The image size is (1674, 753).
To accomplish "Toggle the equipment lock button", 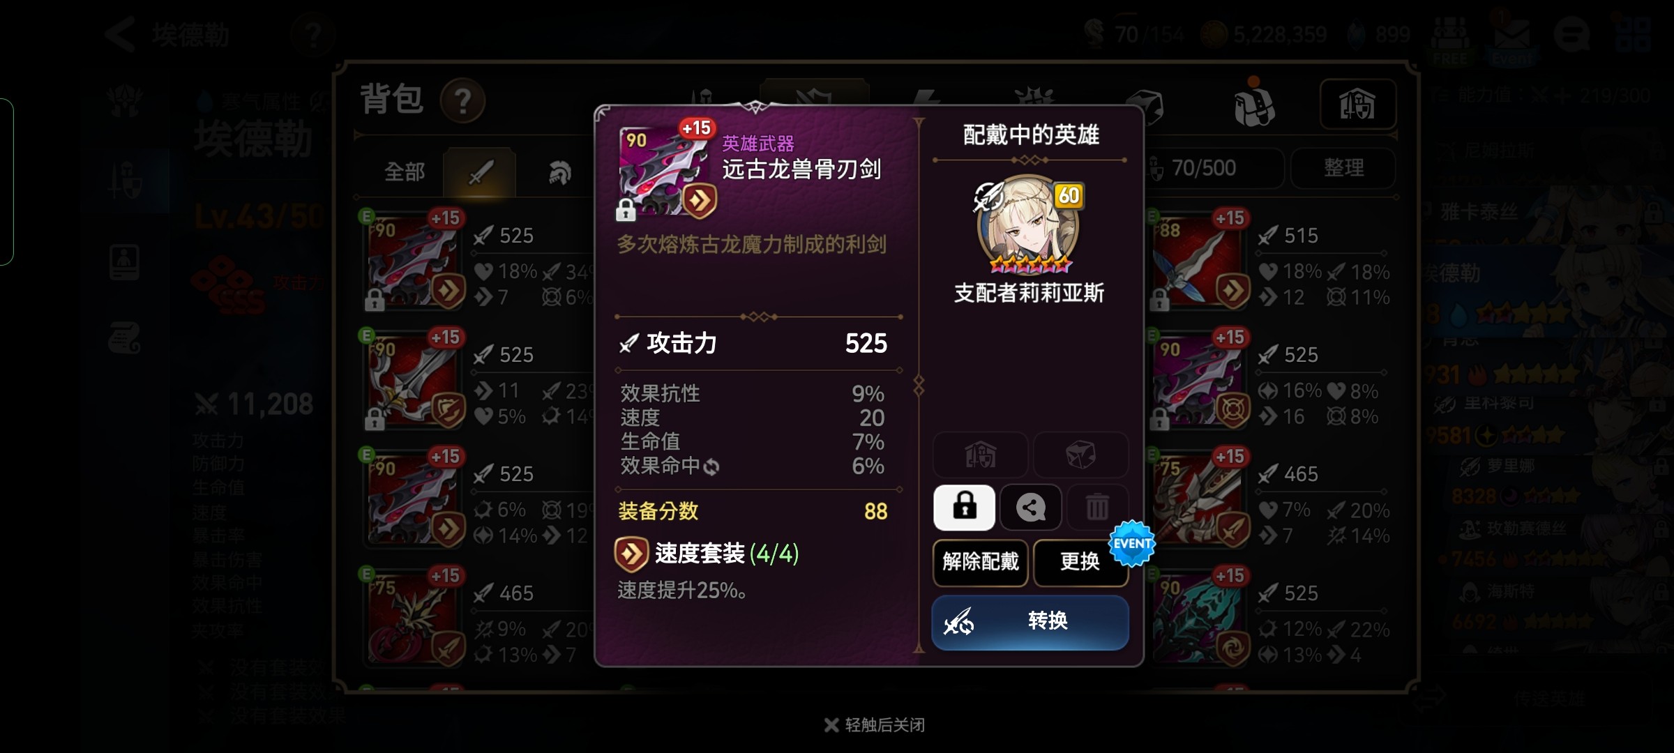I will 964,507.
